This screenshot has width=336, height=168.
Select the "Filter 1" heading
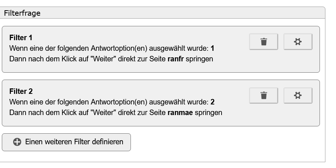tap(21, 38)
